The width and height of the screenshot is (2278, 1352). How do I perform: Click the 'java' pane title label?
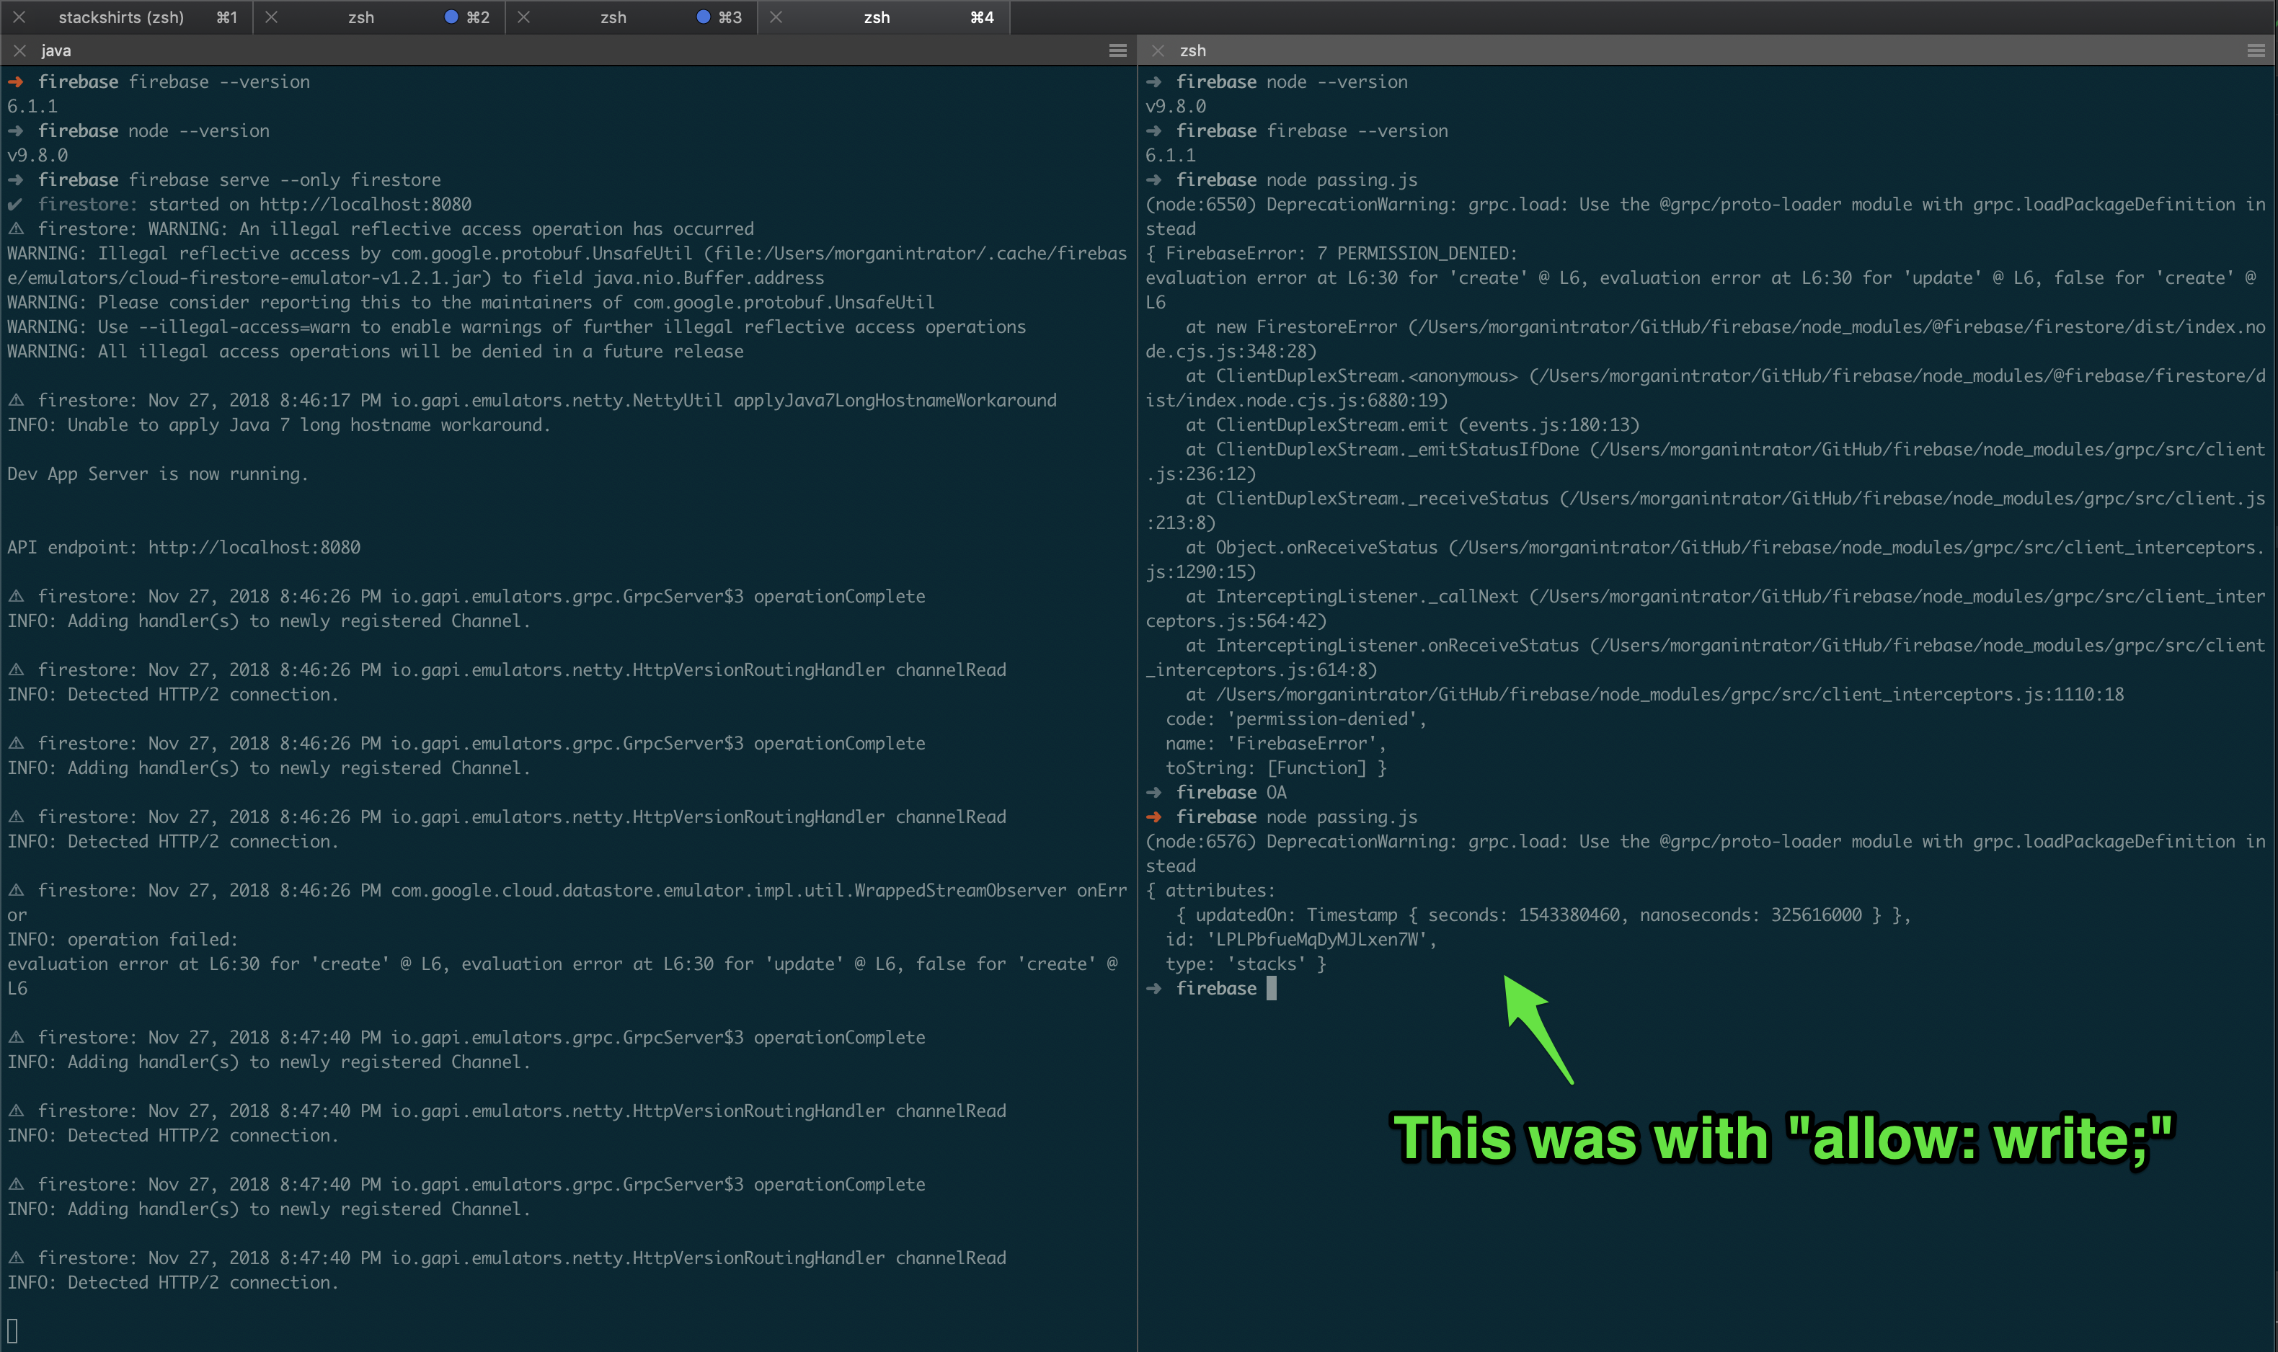point(56,50)
